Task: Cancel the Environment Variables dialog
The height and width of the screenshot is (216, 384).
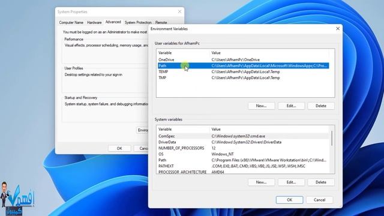Action: coord(319,200)
